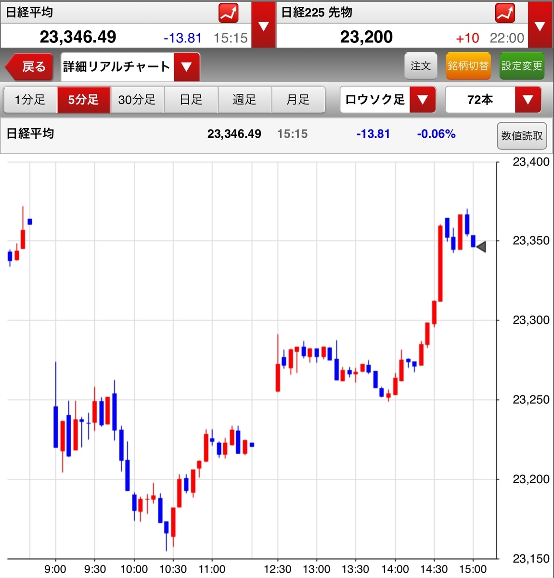Click the 23,400 price axis label
The width and height of the screenshot is (554, 578).
coord(531,162)
